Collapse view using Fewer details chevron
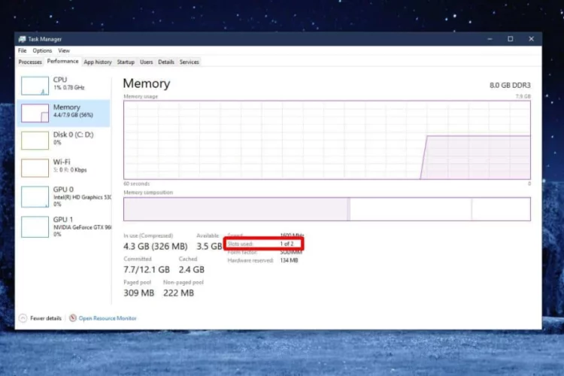This screenshot has height=376, width=564. pos(23,318)
